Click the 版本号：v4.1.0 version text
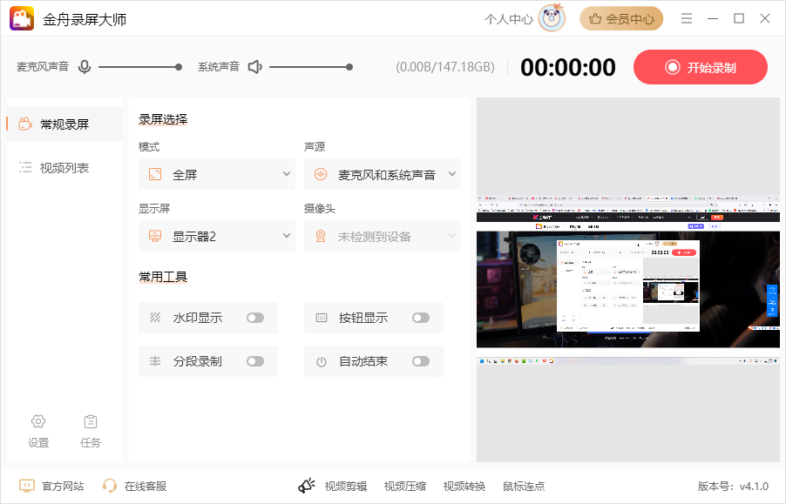This screenshot has width=786, height=504. 734,486
